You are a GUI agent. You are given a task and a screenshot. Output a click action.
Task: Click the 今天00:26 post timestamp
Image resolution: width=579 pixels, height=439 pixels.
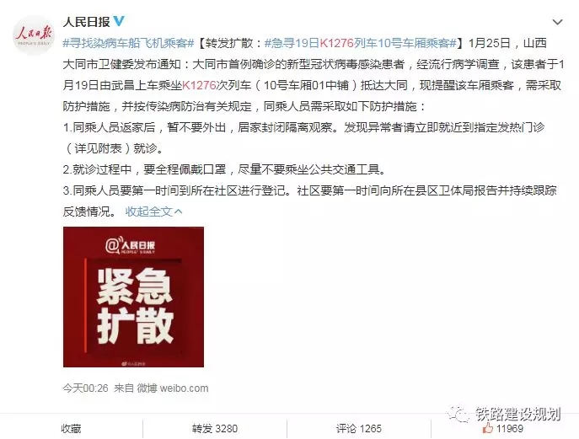pyautogui.click(x=85, y=388)
